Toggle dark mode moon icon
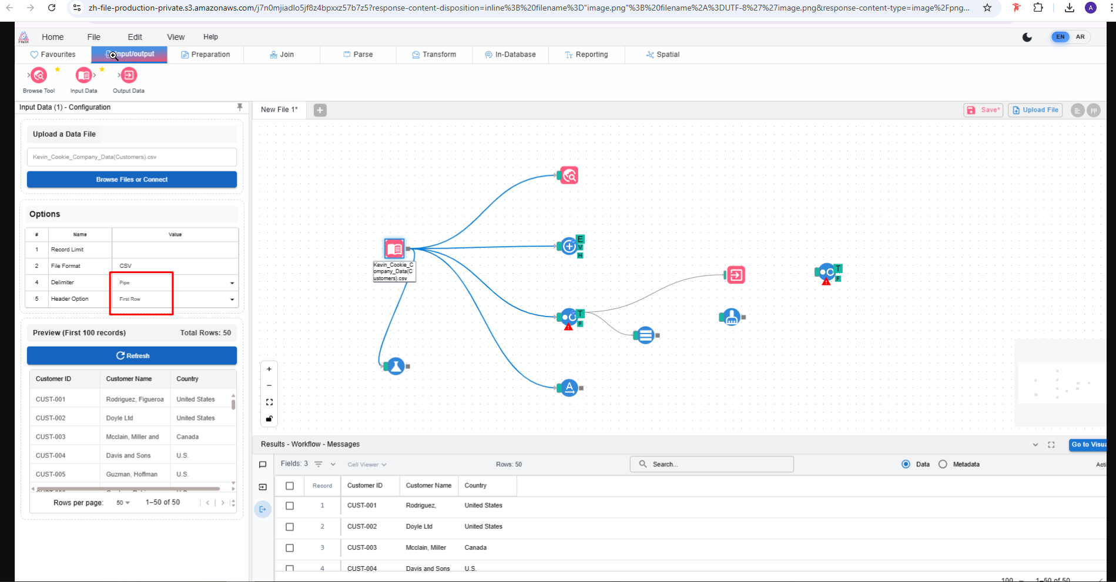Viewport: 1116px width, 582px height. tap(1027, 37)
